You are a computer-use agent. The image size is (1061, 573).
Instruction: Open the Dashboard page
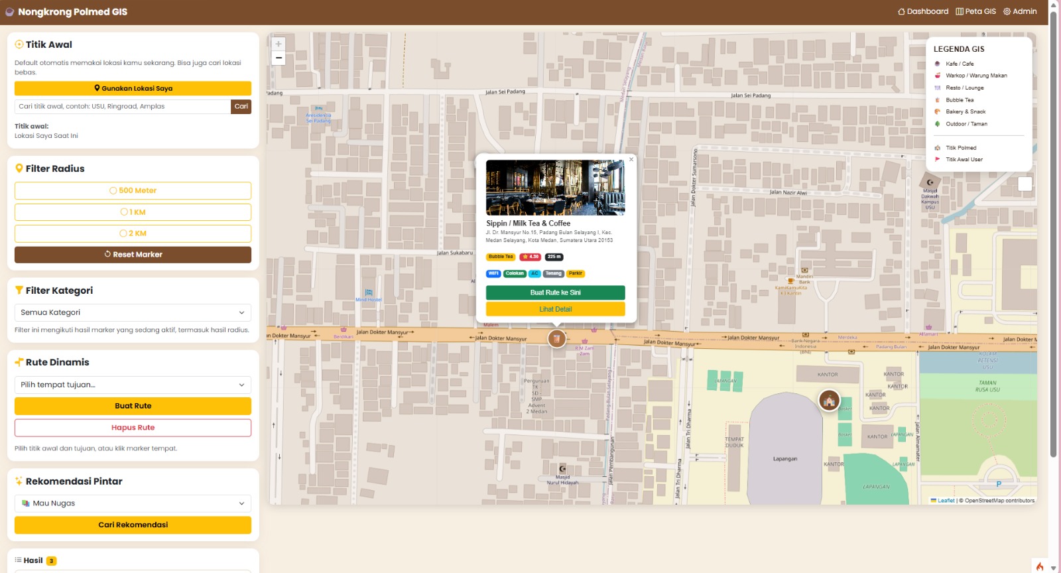pos(923,11)
